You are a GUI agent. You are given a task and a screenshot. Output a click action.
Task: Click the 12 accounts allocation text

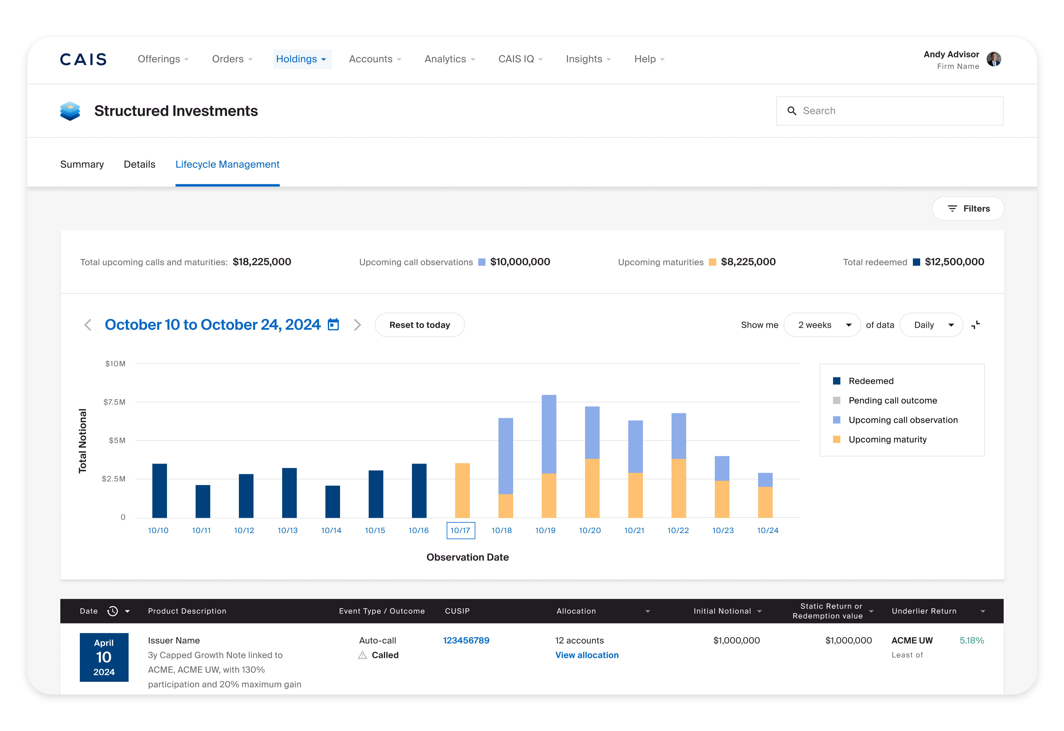coord(580,640)
